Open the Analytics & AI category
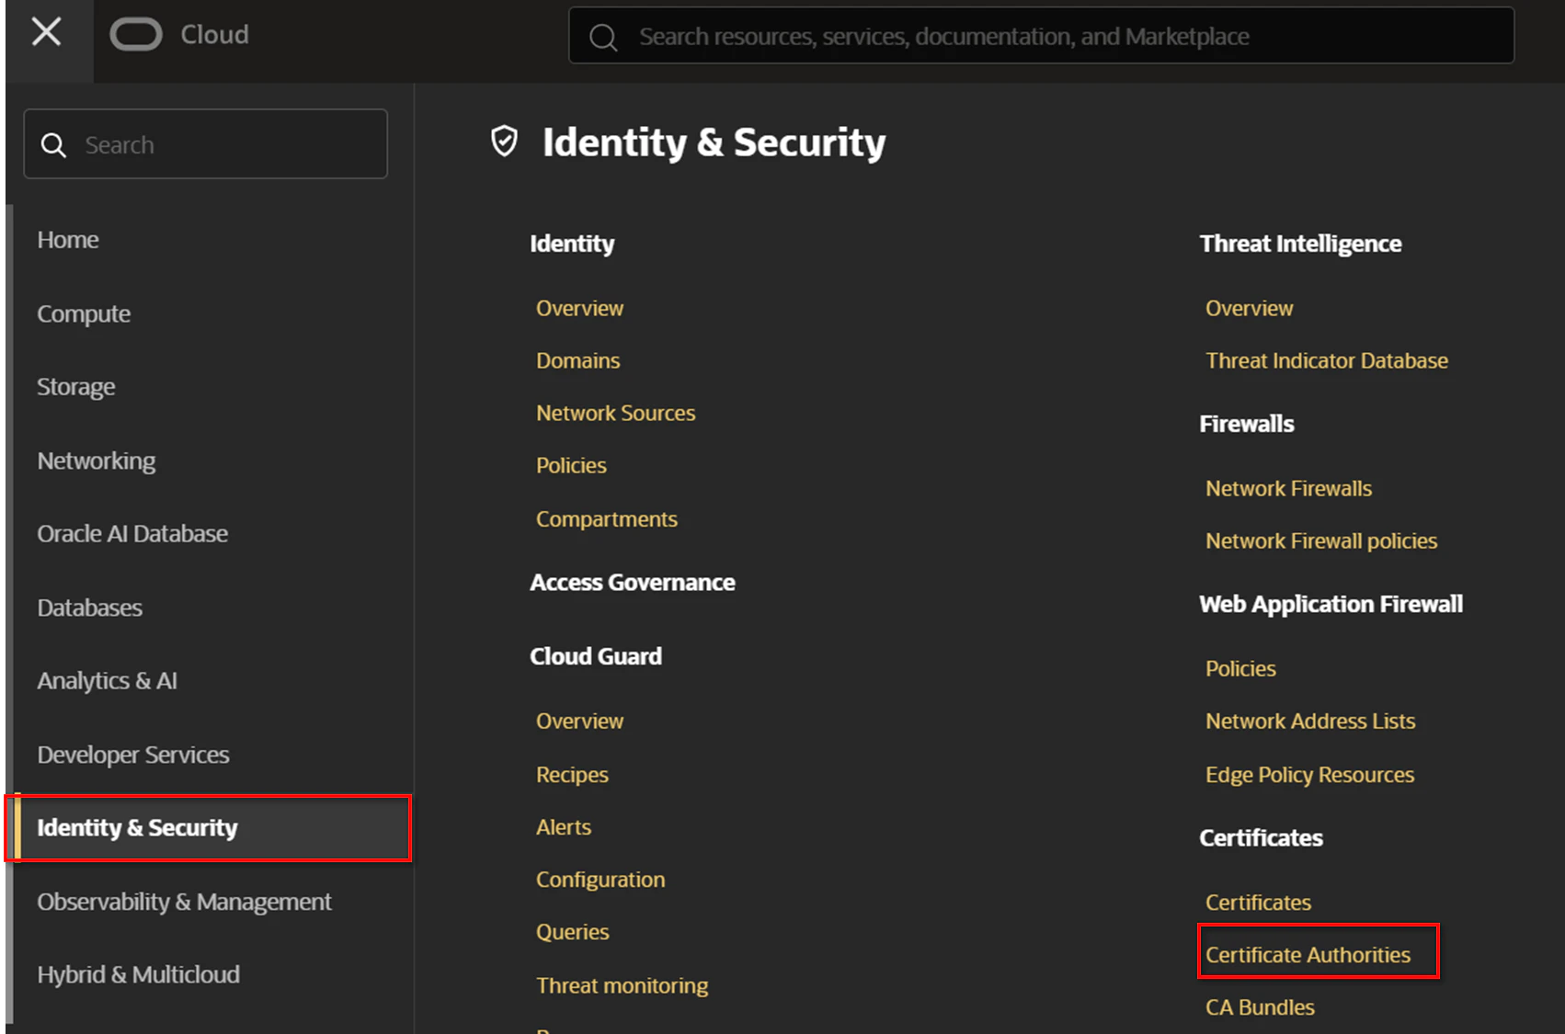This screenshot has width=1565, height=1034. click(108, 681)
